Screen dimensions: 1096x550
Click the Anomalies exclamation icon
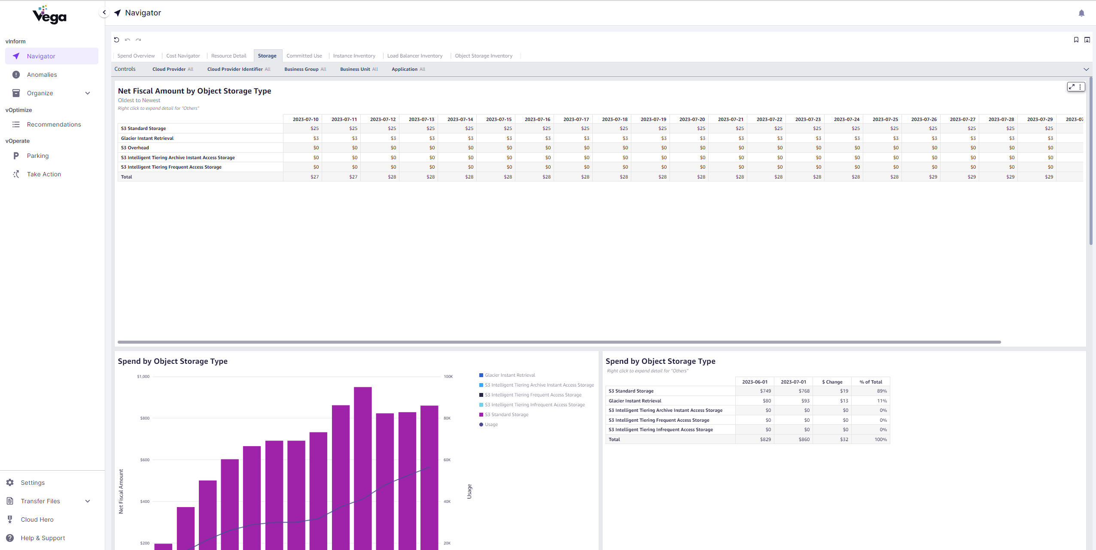[16, 75]
